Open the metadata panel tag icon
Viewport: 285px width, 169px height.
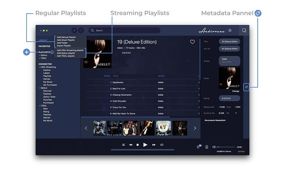246,87
